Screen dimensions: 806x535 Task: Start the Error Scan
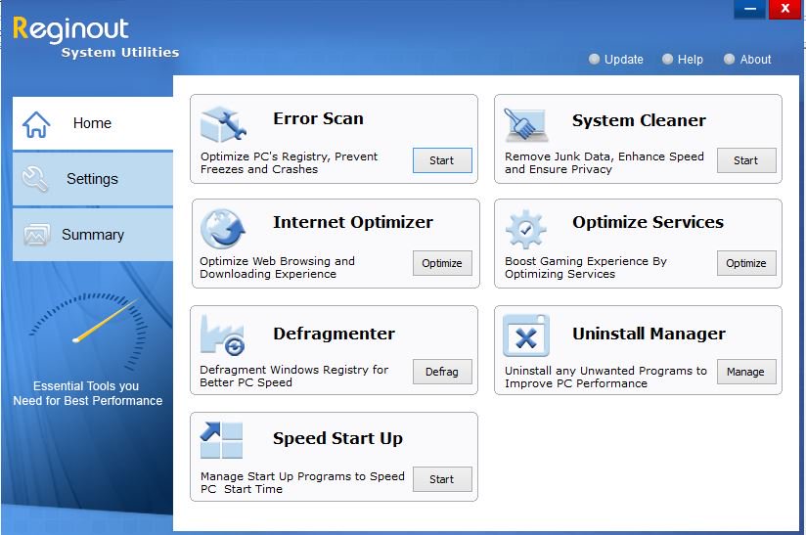pyautogui.click(x=442, y=160)
